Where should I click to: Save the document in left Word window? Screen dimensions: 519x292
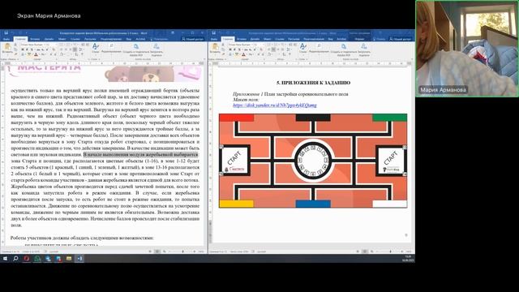pyautogui.click(x=6, y=32)
